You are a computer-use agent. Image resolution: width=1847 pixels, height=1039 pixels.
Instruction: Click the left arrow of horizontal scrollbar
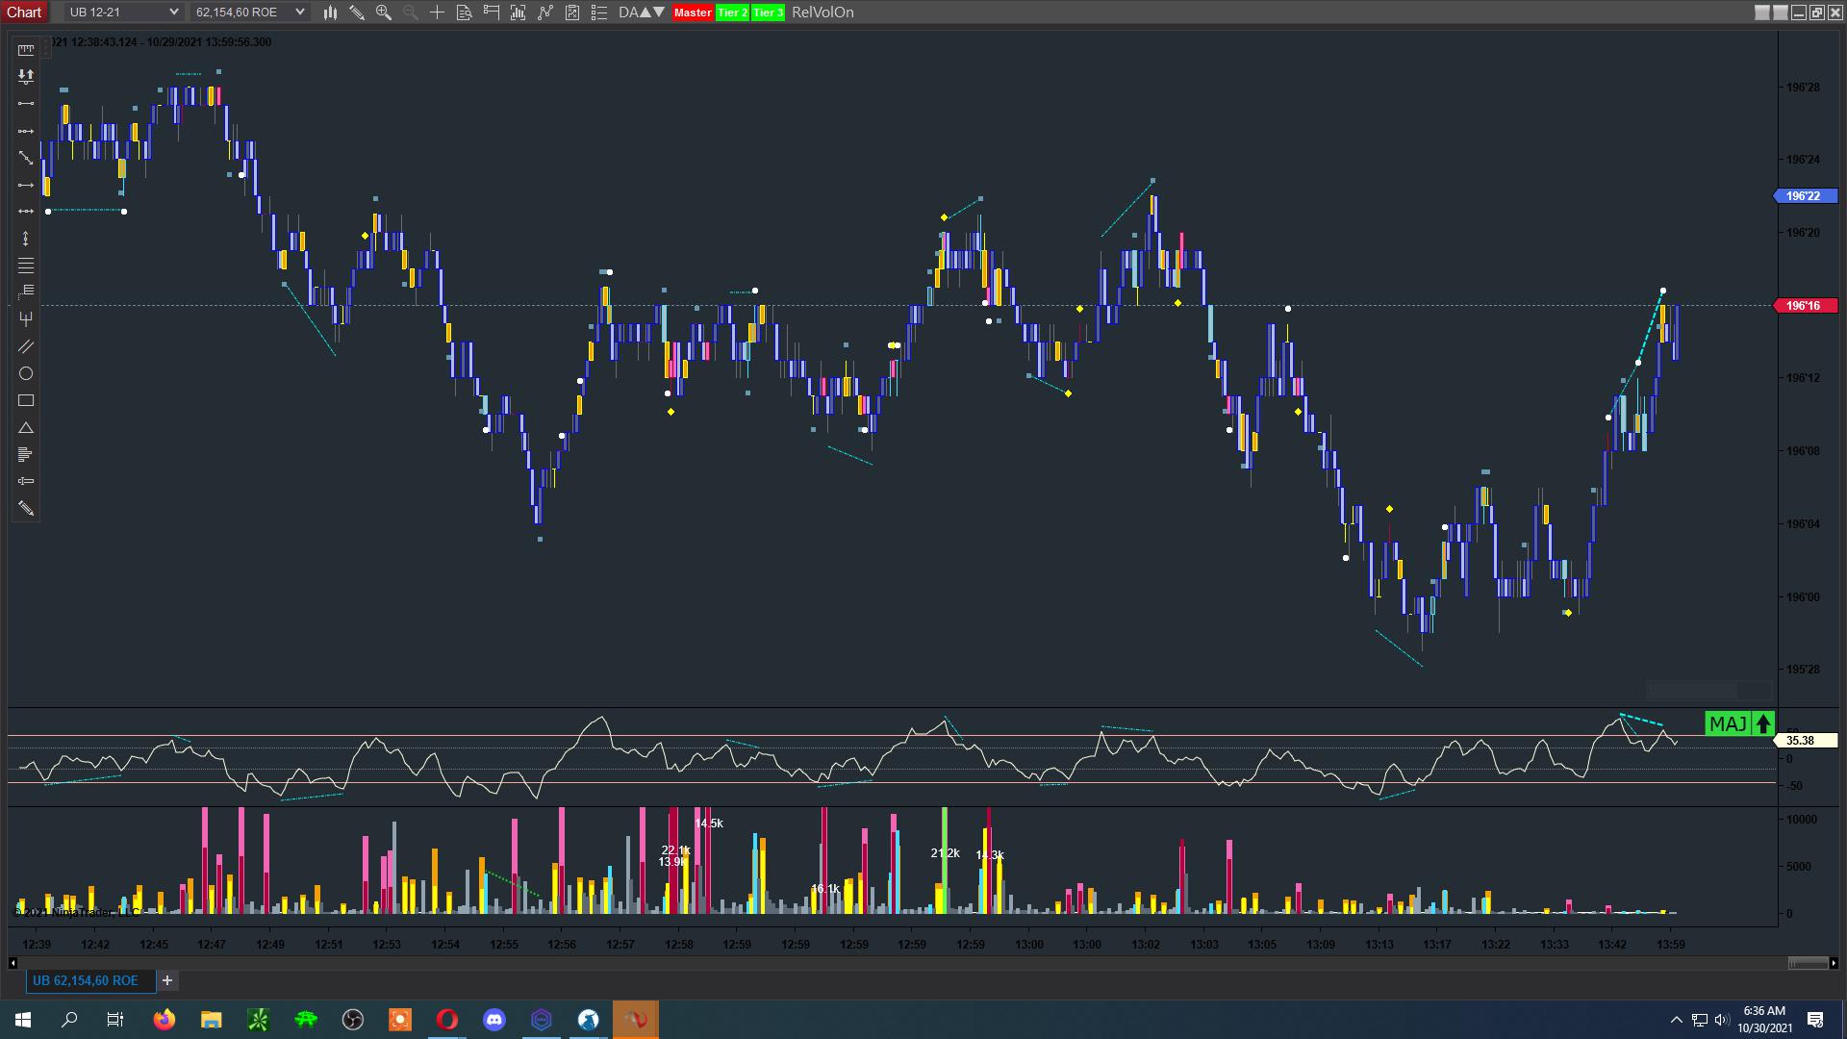click(13, 963)
